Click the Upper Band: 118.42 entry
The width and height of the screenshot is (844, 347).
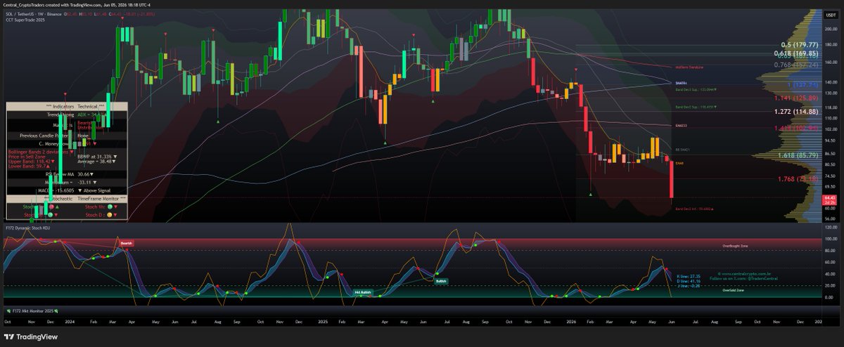31,162
